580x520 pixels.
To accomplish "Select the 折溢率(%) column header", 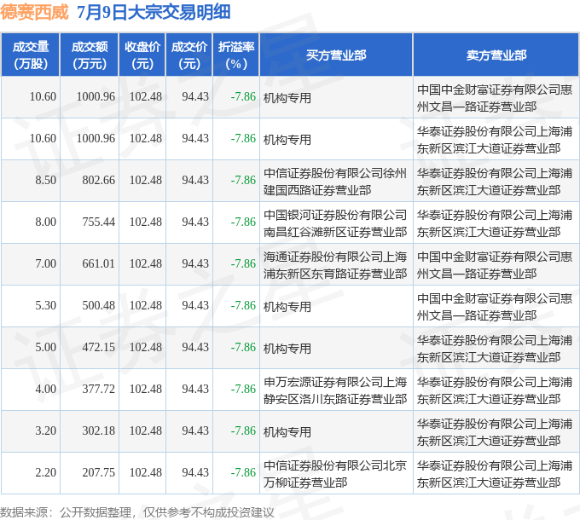I will coord(236,55).
